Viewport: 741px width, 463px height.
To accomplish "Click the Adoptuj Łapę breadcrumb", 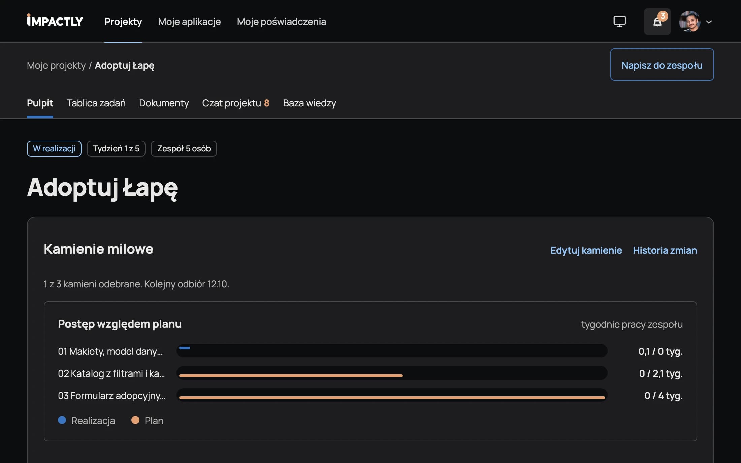I will 125,65.
